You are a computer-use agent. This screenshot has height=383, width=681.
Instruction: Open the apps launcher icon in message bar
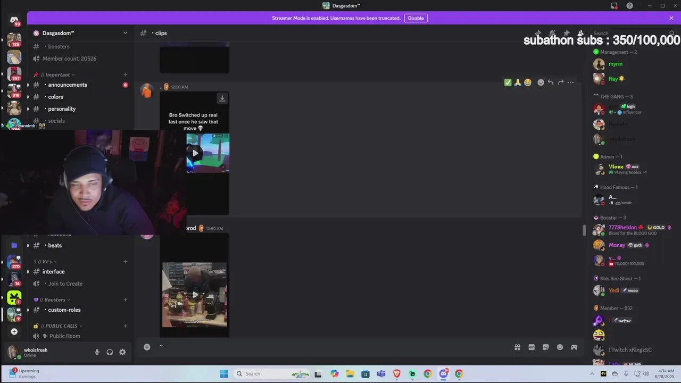[574, 347]
